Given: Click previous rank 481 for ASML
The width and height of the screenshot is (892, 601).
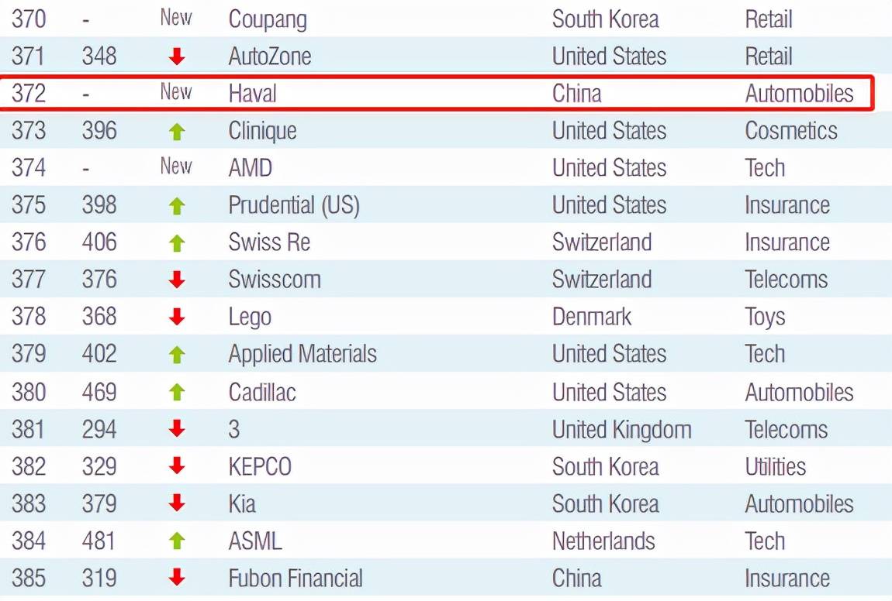Looking at the screenshot, I should [x=99, y=541].
